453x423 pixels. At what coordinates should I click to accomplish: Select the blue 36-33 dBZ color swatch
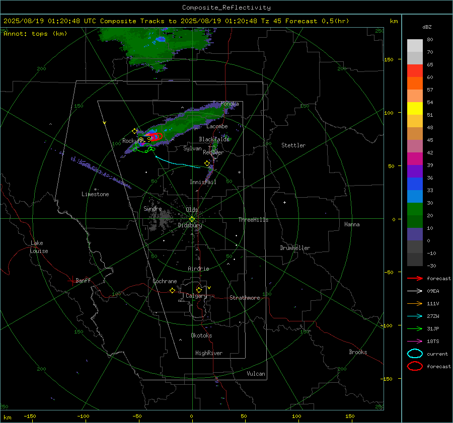pyautogui.click(x=415, y=184)
